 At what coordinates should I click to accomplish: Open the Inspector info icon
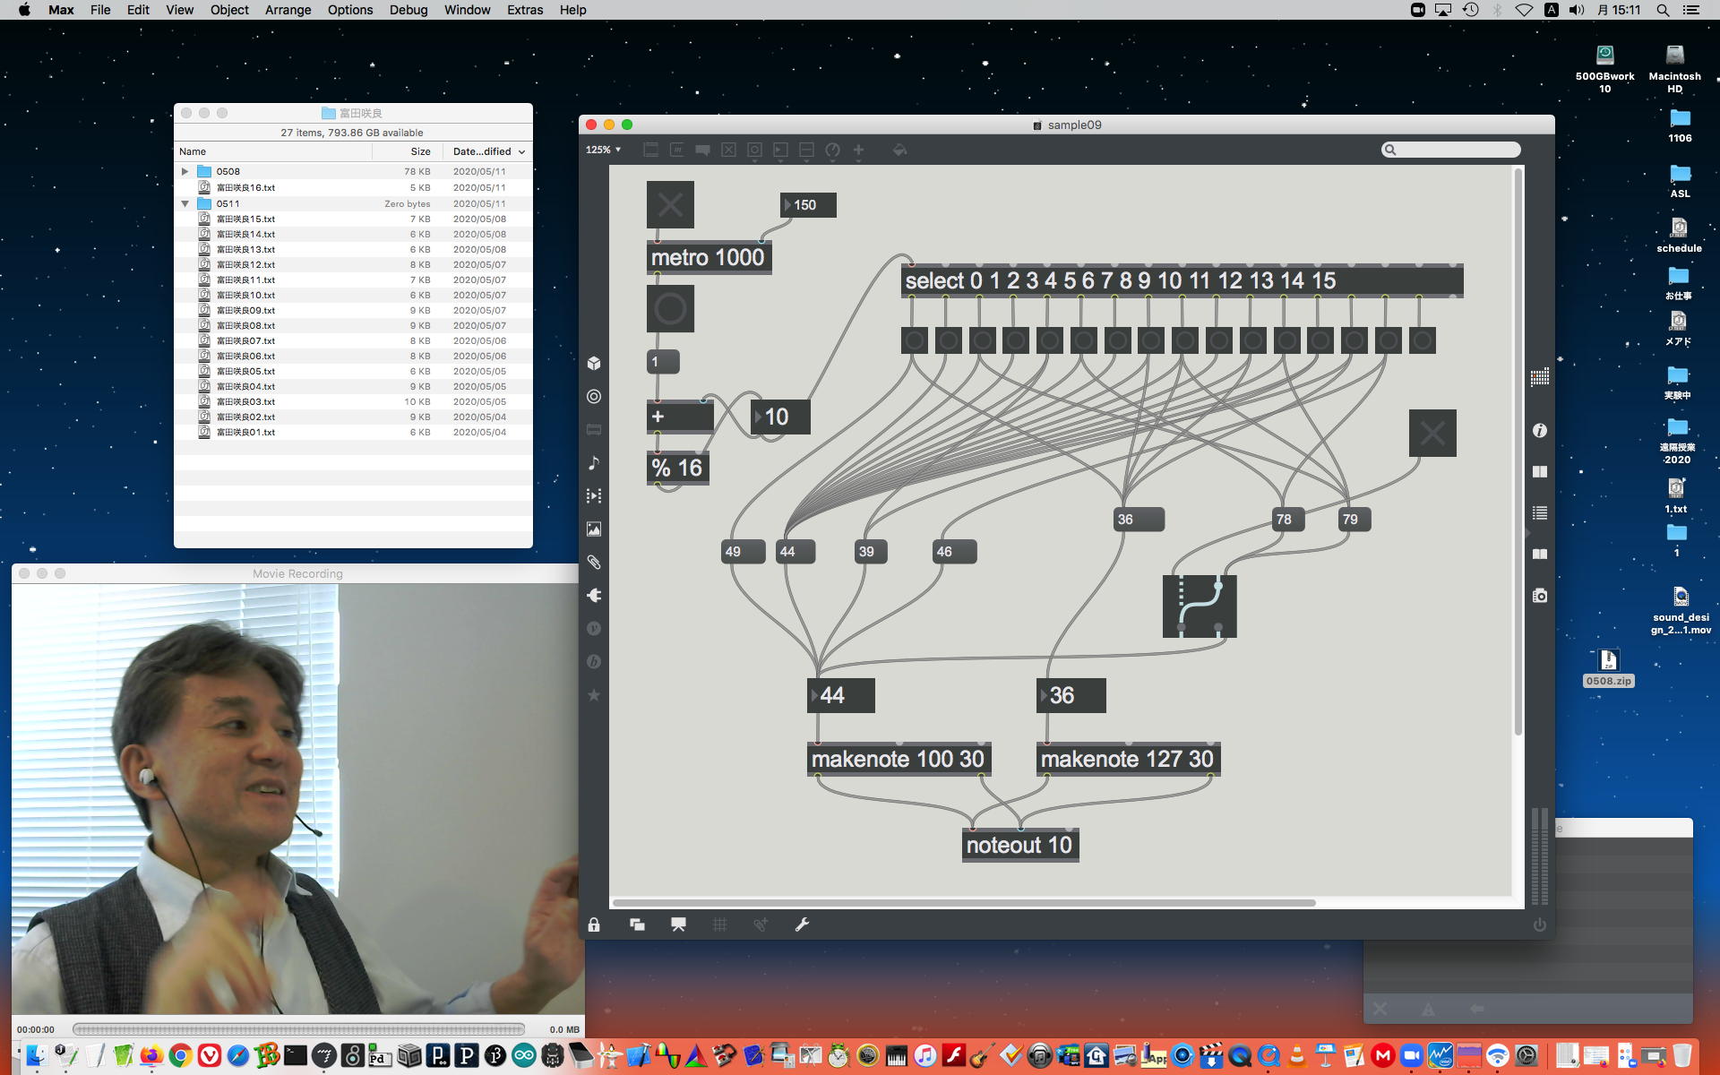(x=1539, y=431)
